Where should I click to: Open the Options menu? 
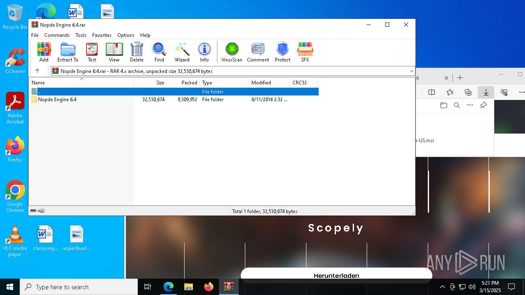126,35
